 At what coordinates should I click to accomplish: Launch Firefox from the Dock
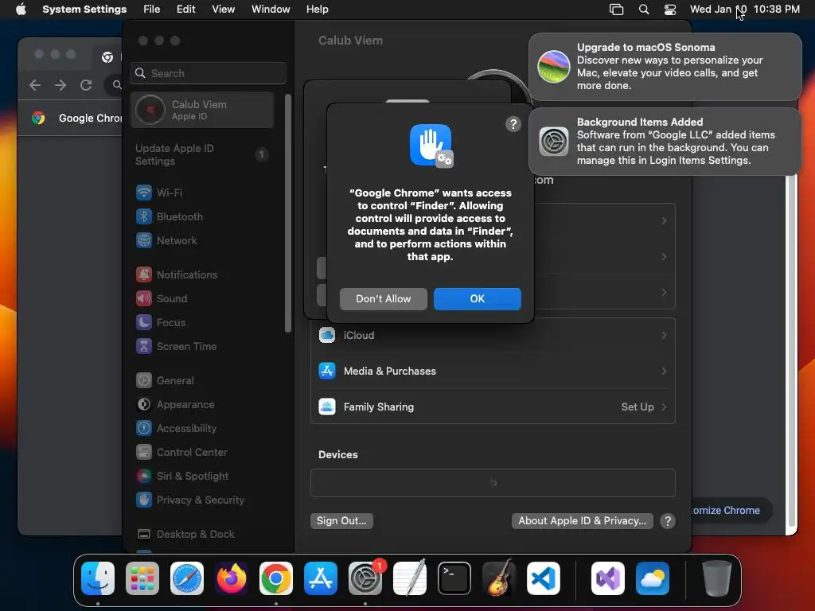pos(232,578)
